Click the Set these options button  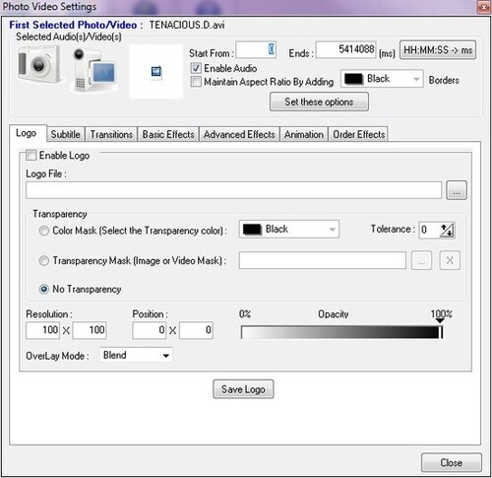click(x=319, y=102)
